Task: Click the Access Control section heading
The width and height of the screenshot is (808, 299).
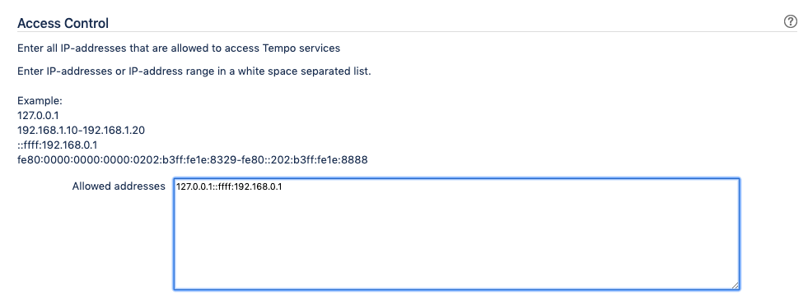Action: click(x=63, y=23)
